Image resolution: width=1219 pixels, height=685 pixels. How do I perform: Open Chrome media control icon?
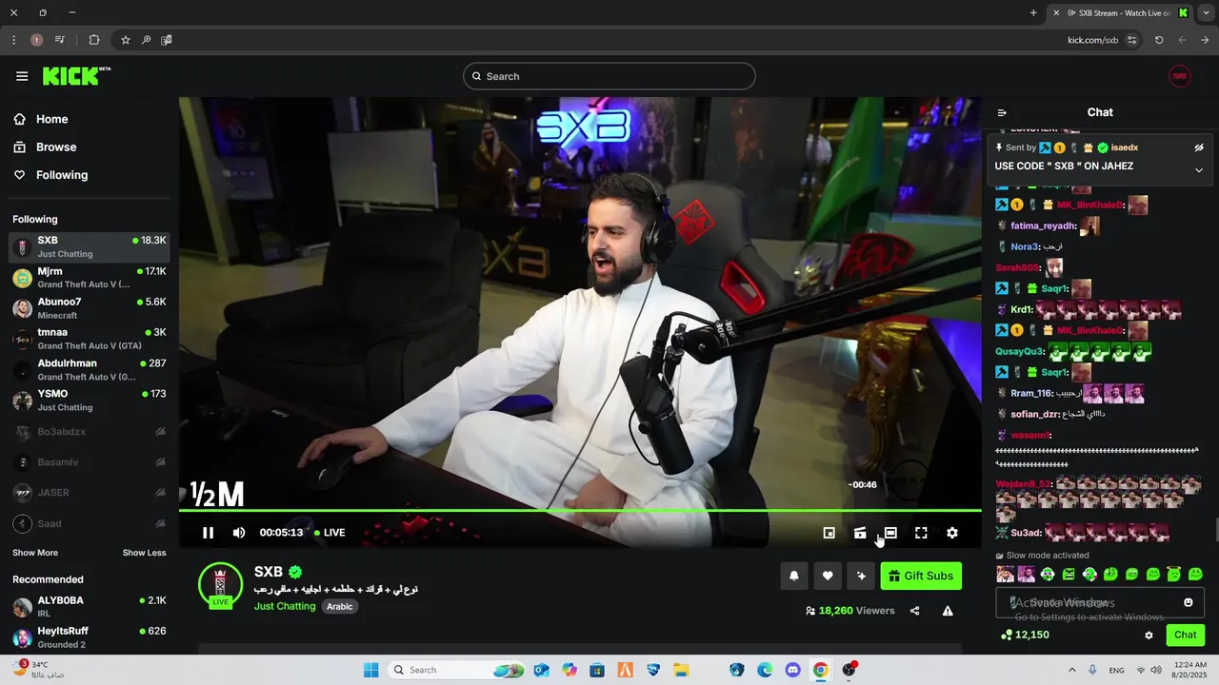pos(59,40)
